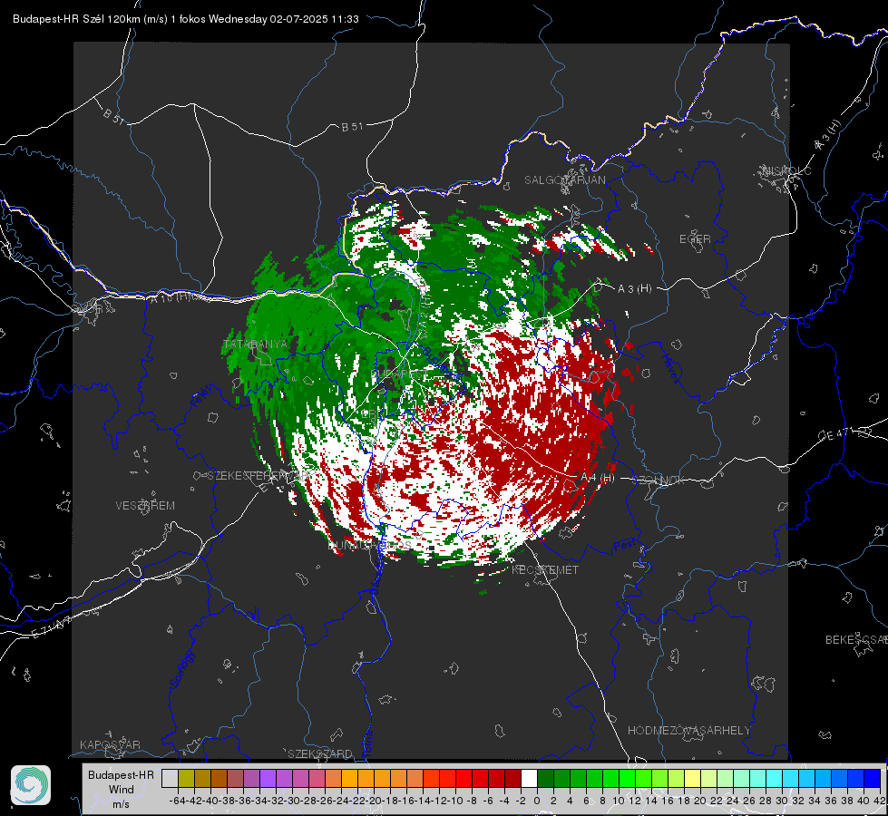Click the 'A 4 (H)' road label
The image size is (888, 816).
598,478
